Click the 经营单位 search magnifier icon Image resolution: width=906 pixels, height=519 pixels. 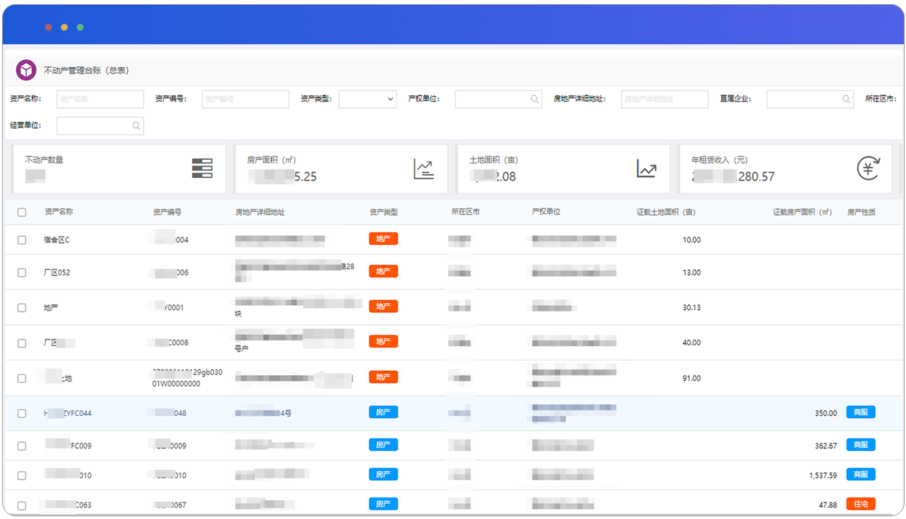(x=136, y=126)
